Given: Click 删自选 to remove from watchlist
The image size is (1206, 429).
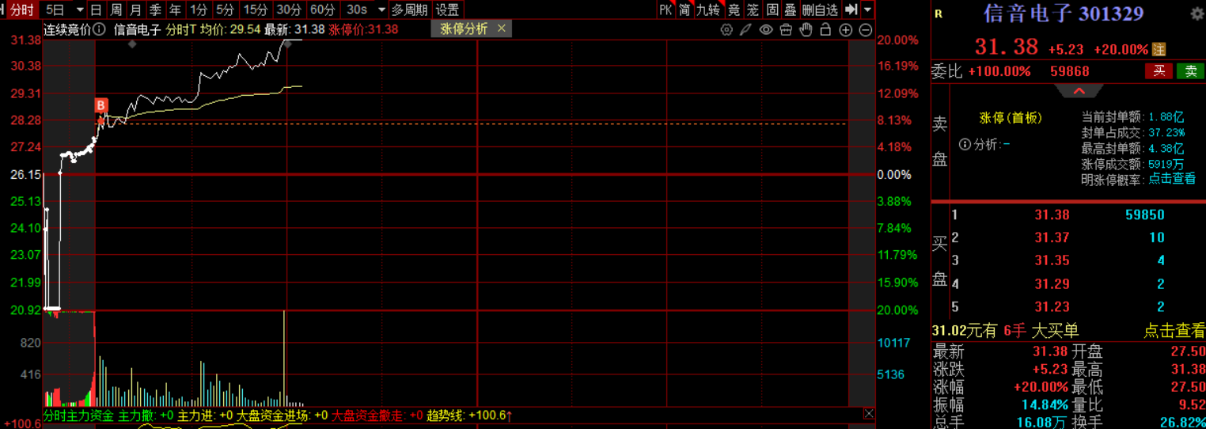Looking at the screenshot, I should [820, 9].
